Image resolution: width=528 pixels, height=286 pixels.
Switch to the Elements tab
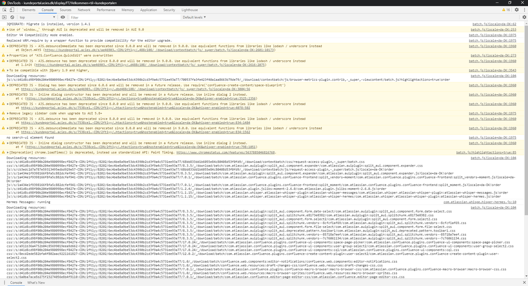point(29,10)
